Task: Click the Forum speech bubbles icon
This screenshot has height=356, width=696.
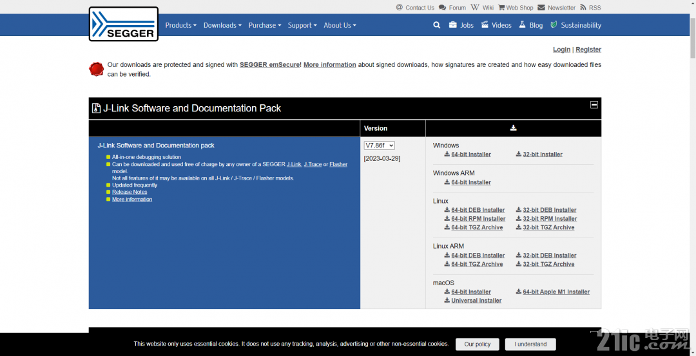Action: 443,8
